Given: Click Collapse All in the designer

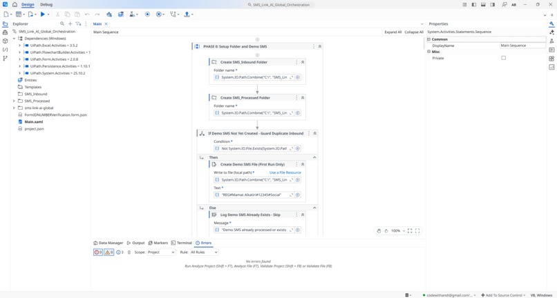Looking at the screenshot, I should (414, 32).
